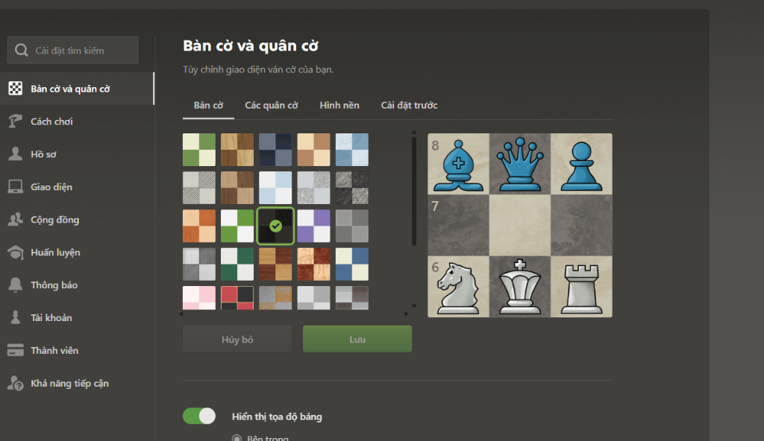Toggle Hiển thị tọa độ bảng switch
The height and width of the screenshot is (441, 764).
coord(198,416)
